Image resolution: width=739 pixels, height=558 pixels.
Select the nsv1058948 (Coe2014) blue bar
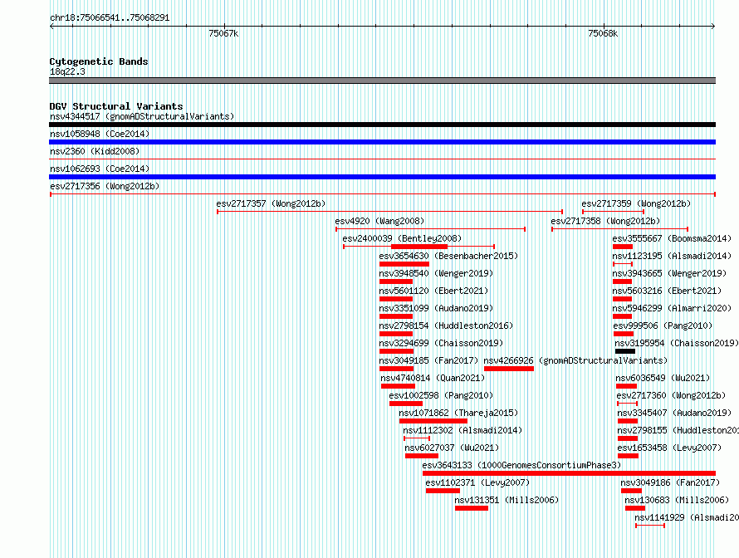(382, 142)
